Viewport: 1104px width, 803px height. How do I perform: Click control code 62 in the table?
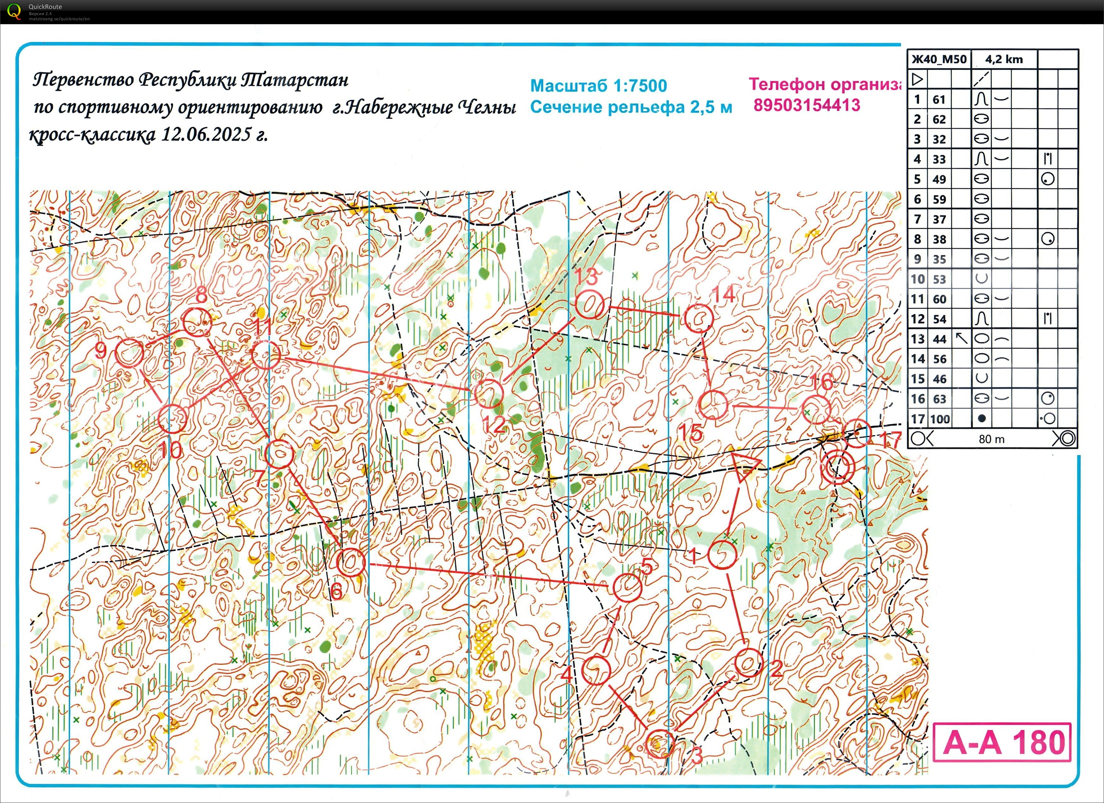tap(939, 120)
